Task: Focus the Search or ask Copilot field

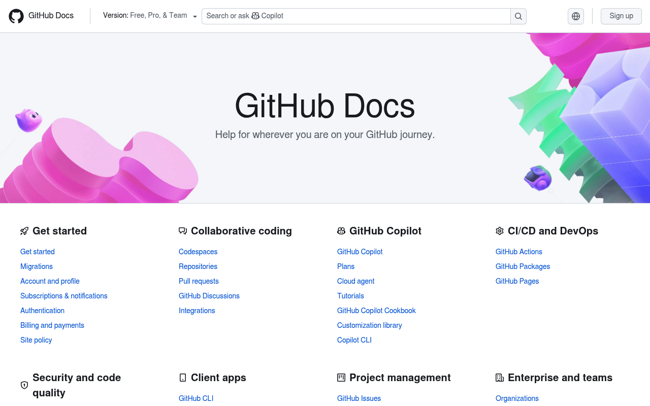Action: [x=356, y=16]
